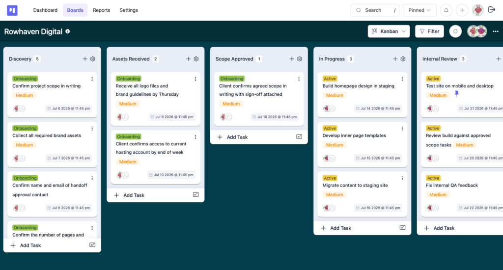Click plus icon in Scope Approved header
This screenshot has height=270, width=503.
coord(292,59)
